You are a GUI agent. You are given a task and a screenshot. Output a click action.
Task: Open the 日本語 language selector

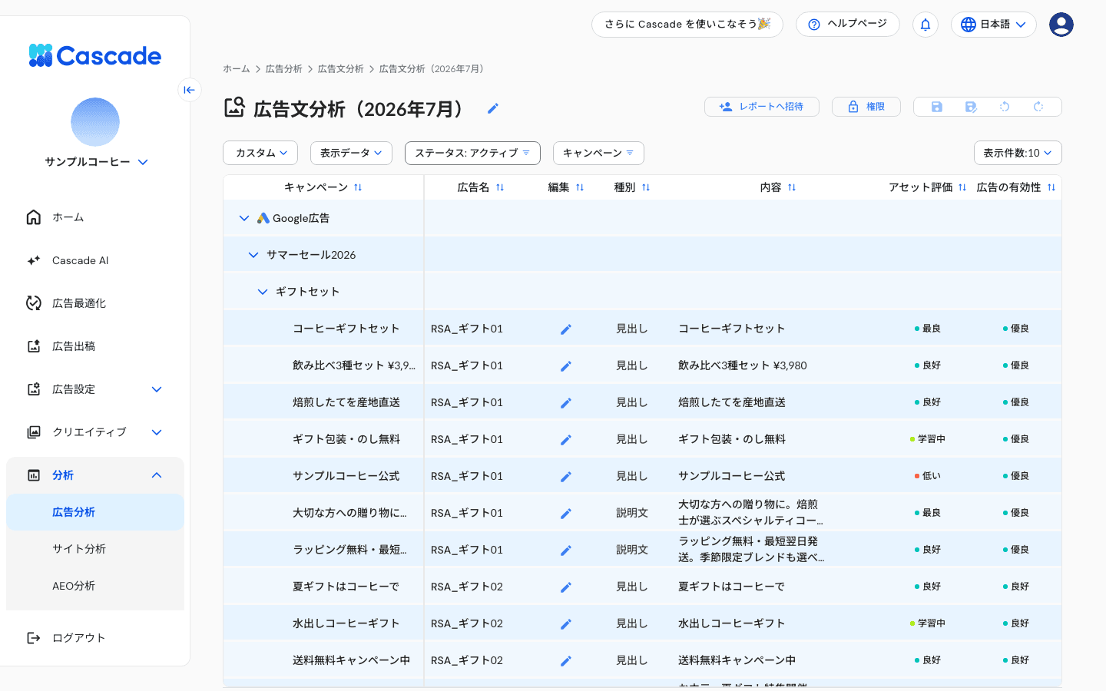[994, 25]
